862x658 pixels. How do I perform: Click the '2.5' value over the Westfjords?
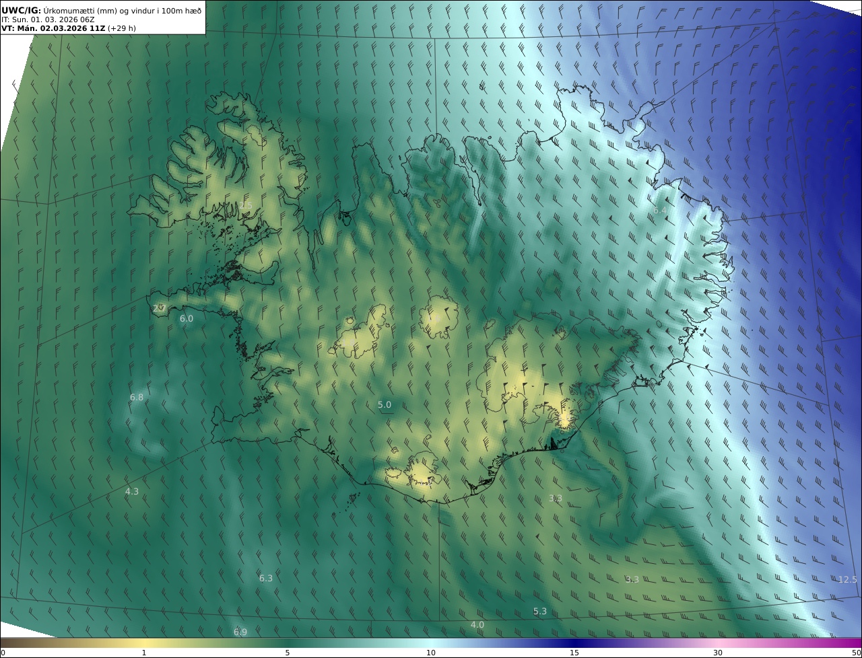click(245, 205)
